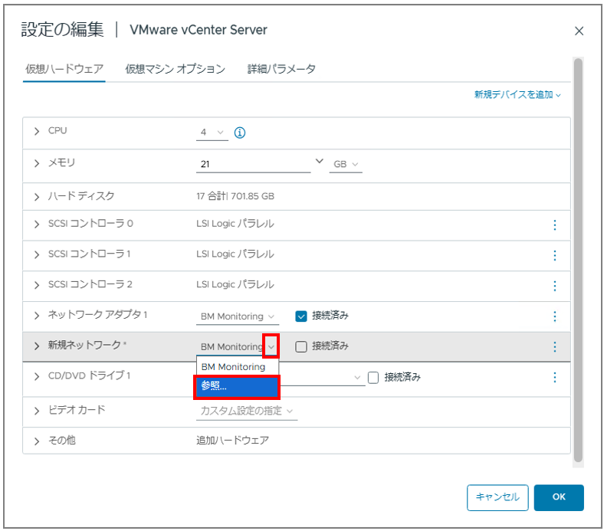The width and height of the screenshot is (604, 531).
Task: Switch to the 詳細パラメータ tab
Action: [x=281, y=69]
